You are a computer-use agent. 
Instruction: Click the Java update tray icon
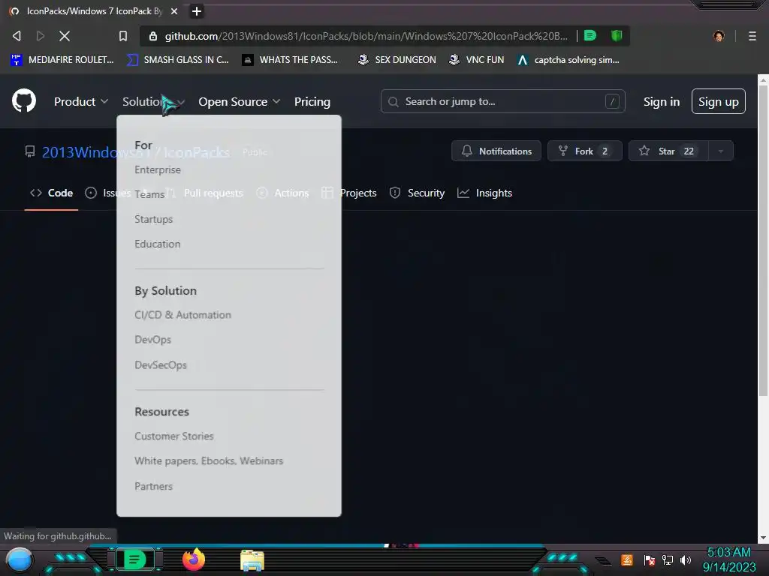tap(627, 559)
